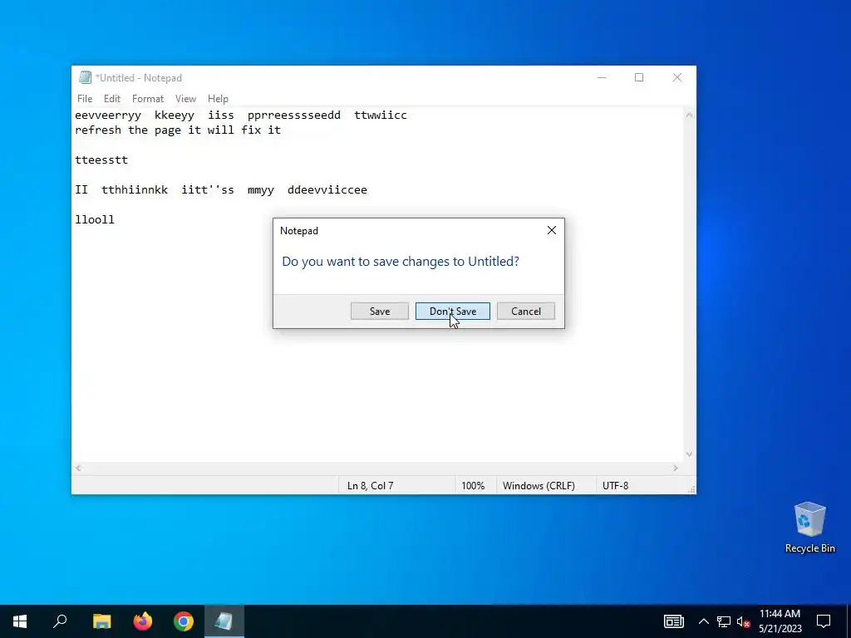Click the UTF-8 encoding status entry
Image resolution: width=851 pixels, height=638 pixels.
pos(616,485)
